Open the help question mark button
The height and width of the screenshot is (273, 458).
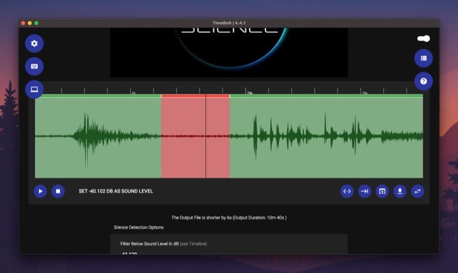point(423,81)
